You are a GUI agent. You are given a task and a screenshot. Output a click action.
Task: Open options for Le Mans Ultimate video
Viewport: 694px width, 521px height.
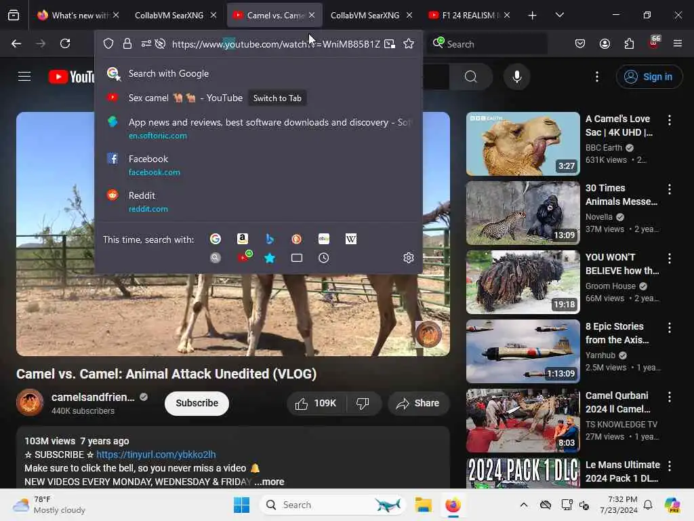pyautogui.click(x=669, y=466)
